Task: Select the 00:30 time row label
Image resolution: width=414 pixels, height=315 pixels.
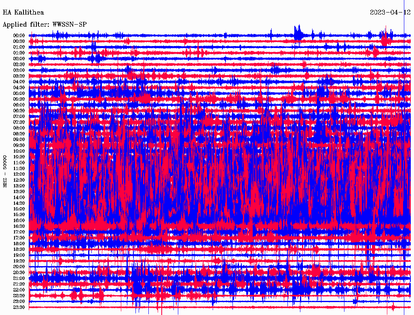Action: click(x=19, y=41)
